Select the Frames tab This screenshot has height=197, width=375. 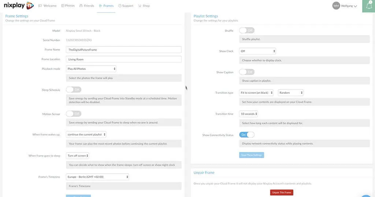106,6
